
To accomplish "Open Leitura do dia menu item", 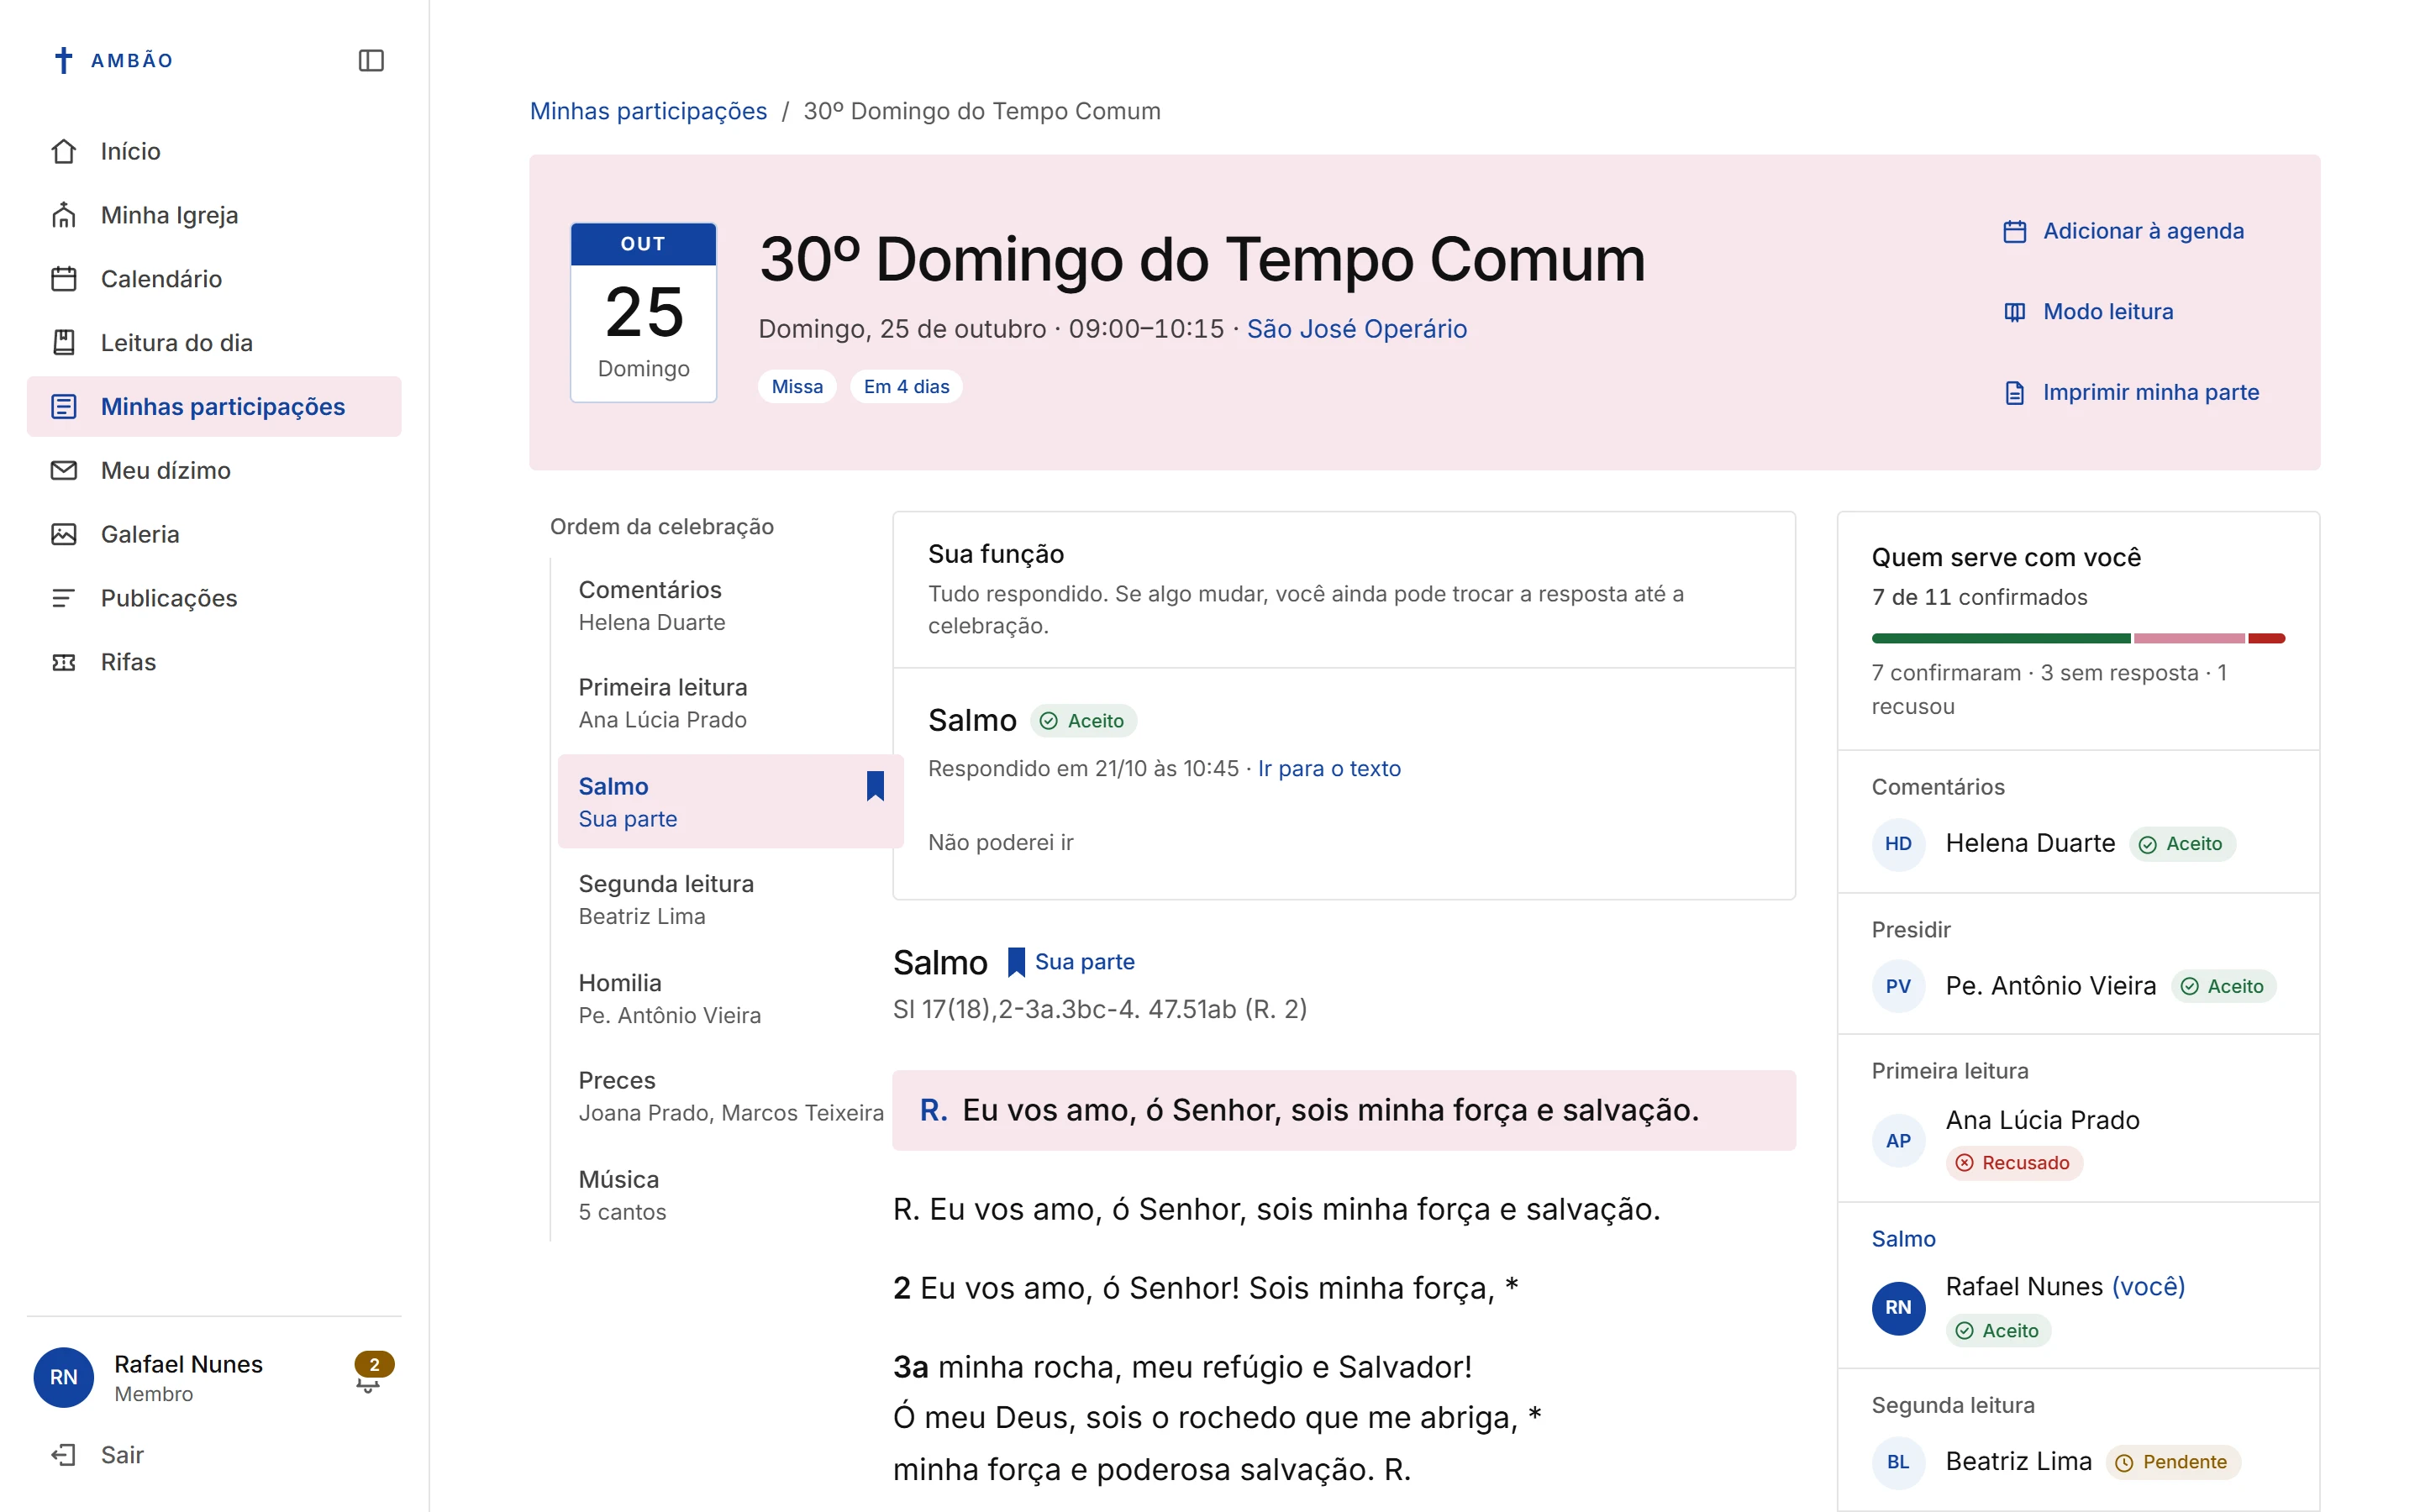I will (214, 343).
